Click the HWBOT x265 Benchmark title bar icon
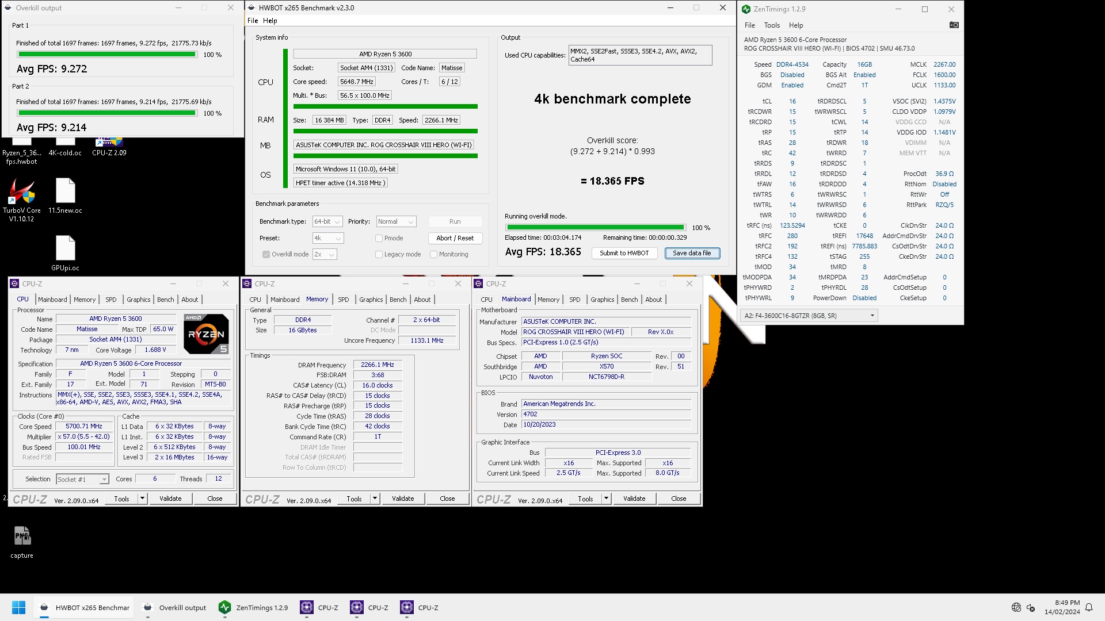 (251, 7)
